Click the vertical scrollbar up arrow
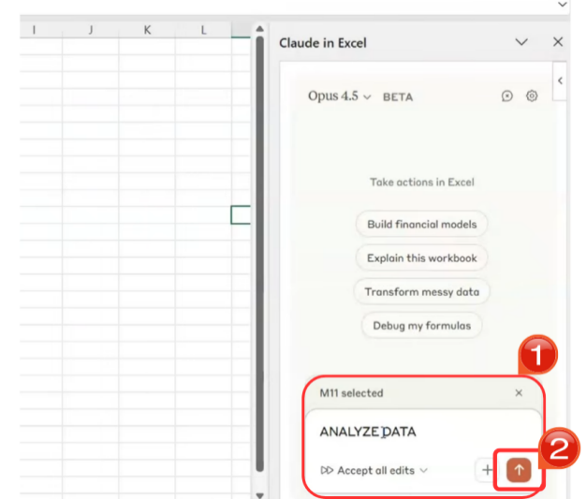 point(260,29)
